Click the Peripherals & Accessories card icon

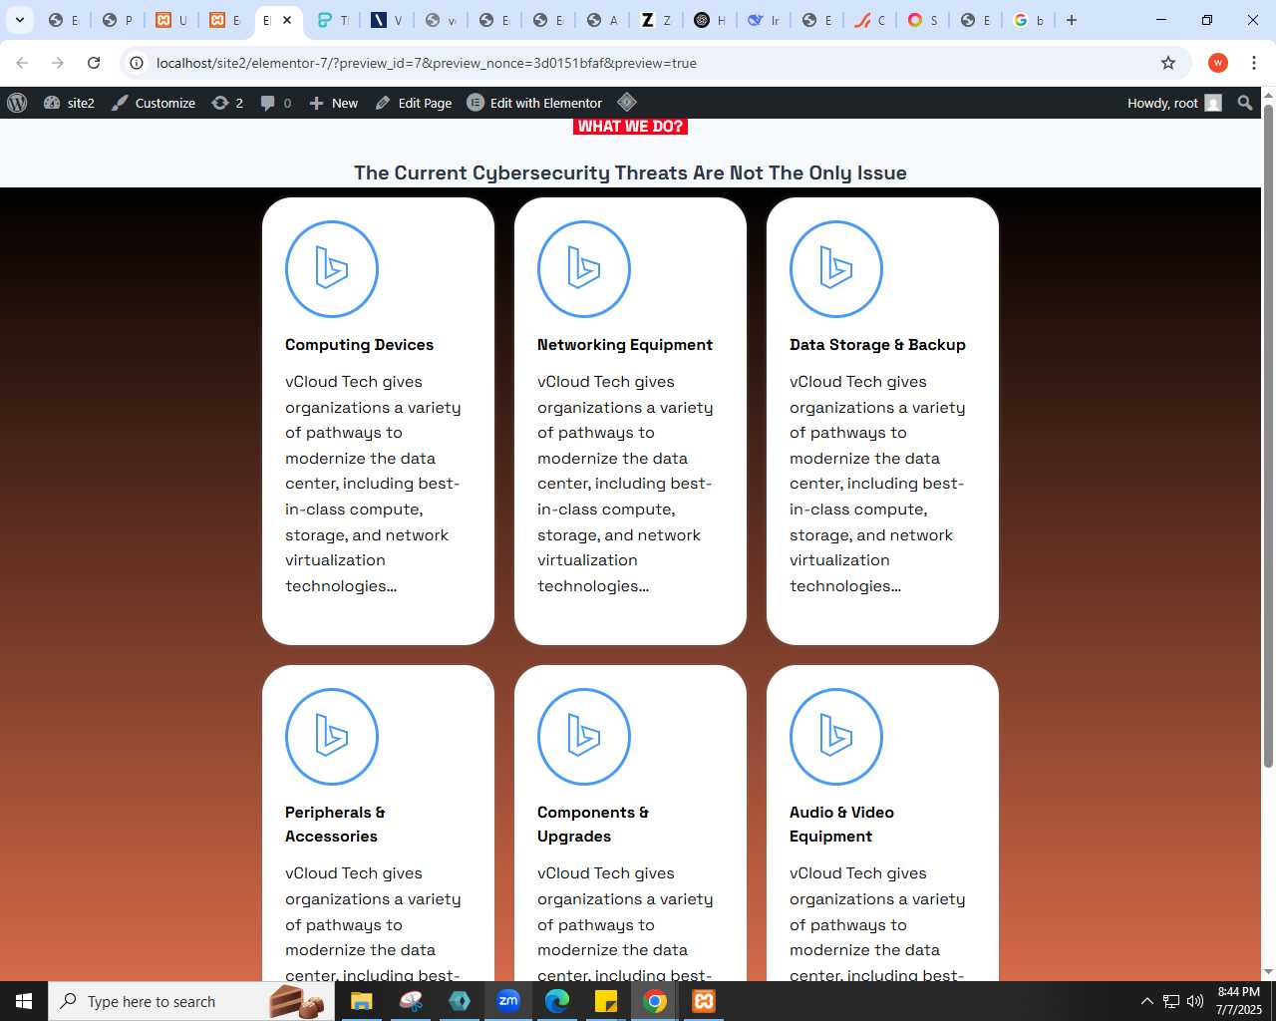pos(332,737)
